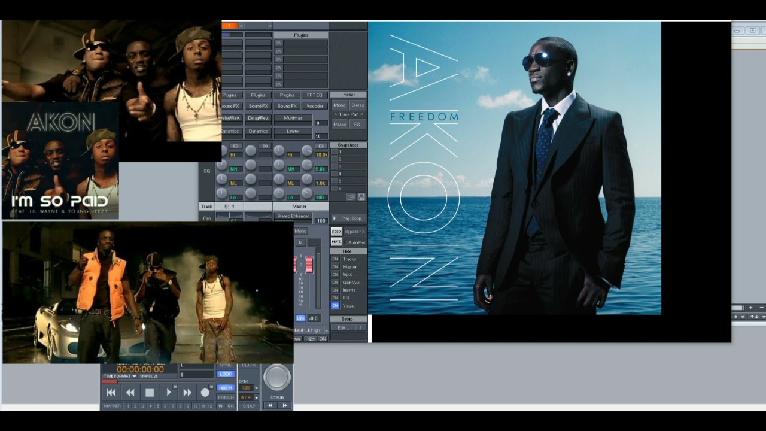Toggle the PUNCH button in transport
This screenshot has width=766, height=431.
(x=226, y=397)
